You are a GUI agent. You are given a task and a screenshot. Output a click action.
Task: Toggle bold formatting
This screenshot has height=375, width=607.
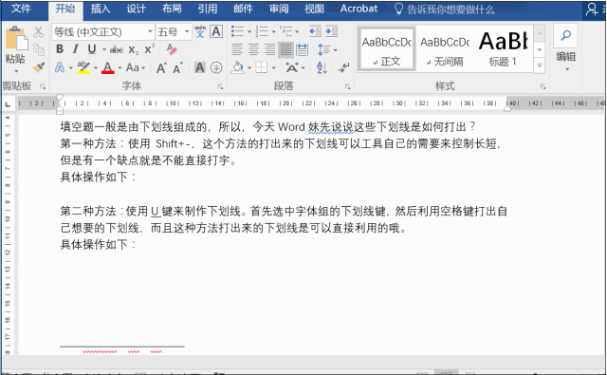[x=60, y=49]
